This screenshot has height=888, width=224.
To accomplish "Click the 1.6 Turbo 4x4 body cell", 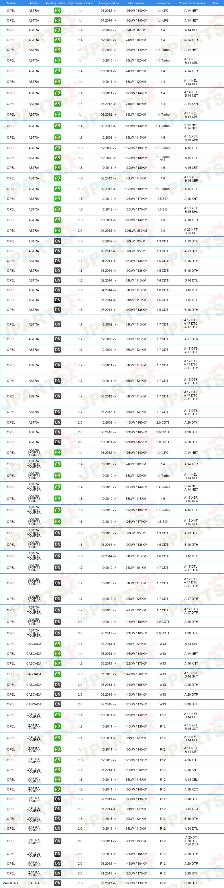I will 163,158.
